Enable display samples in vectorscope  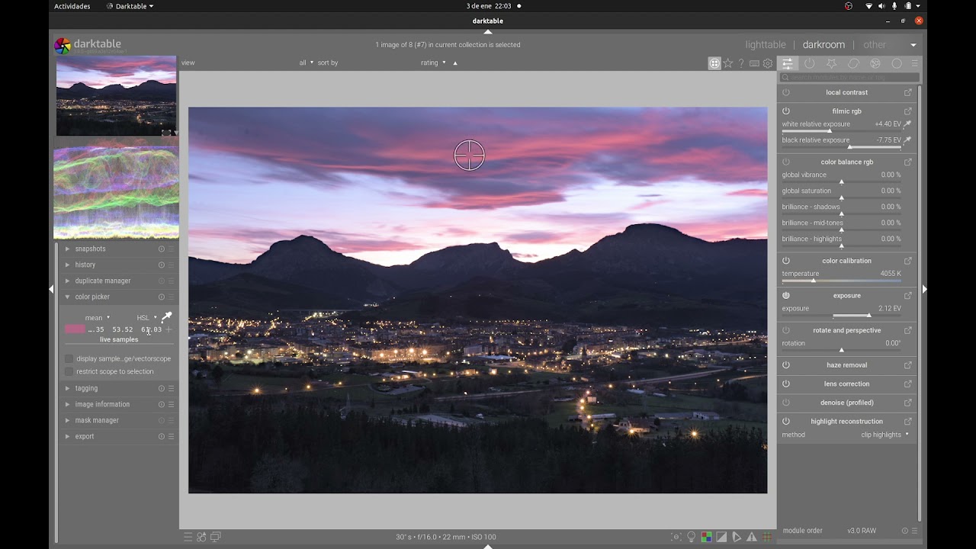coord(69,358)
